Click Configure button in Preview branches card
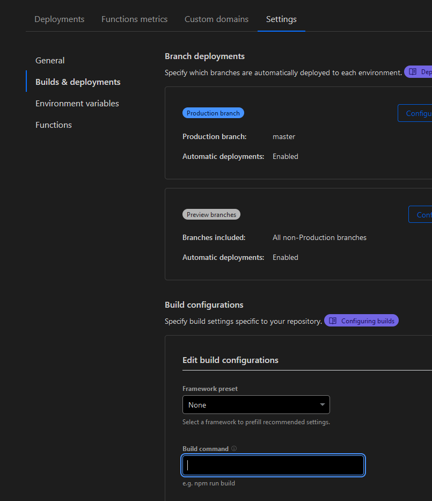The width and height of the screenshot is (432, 501). point(422,215)
